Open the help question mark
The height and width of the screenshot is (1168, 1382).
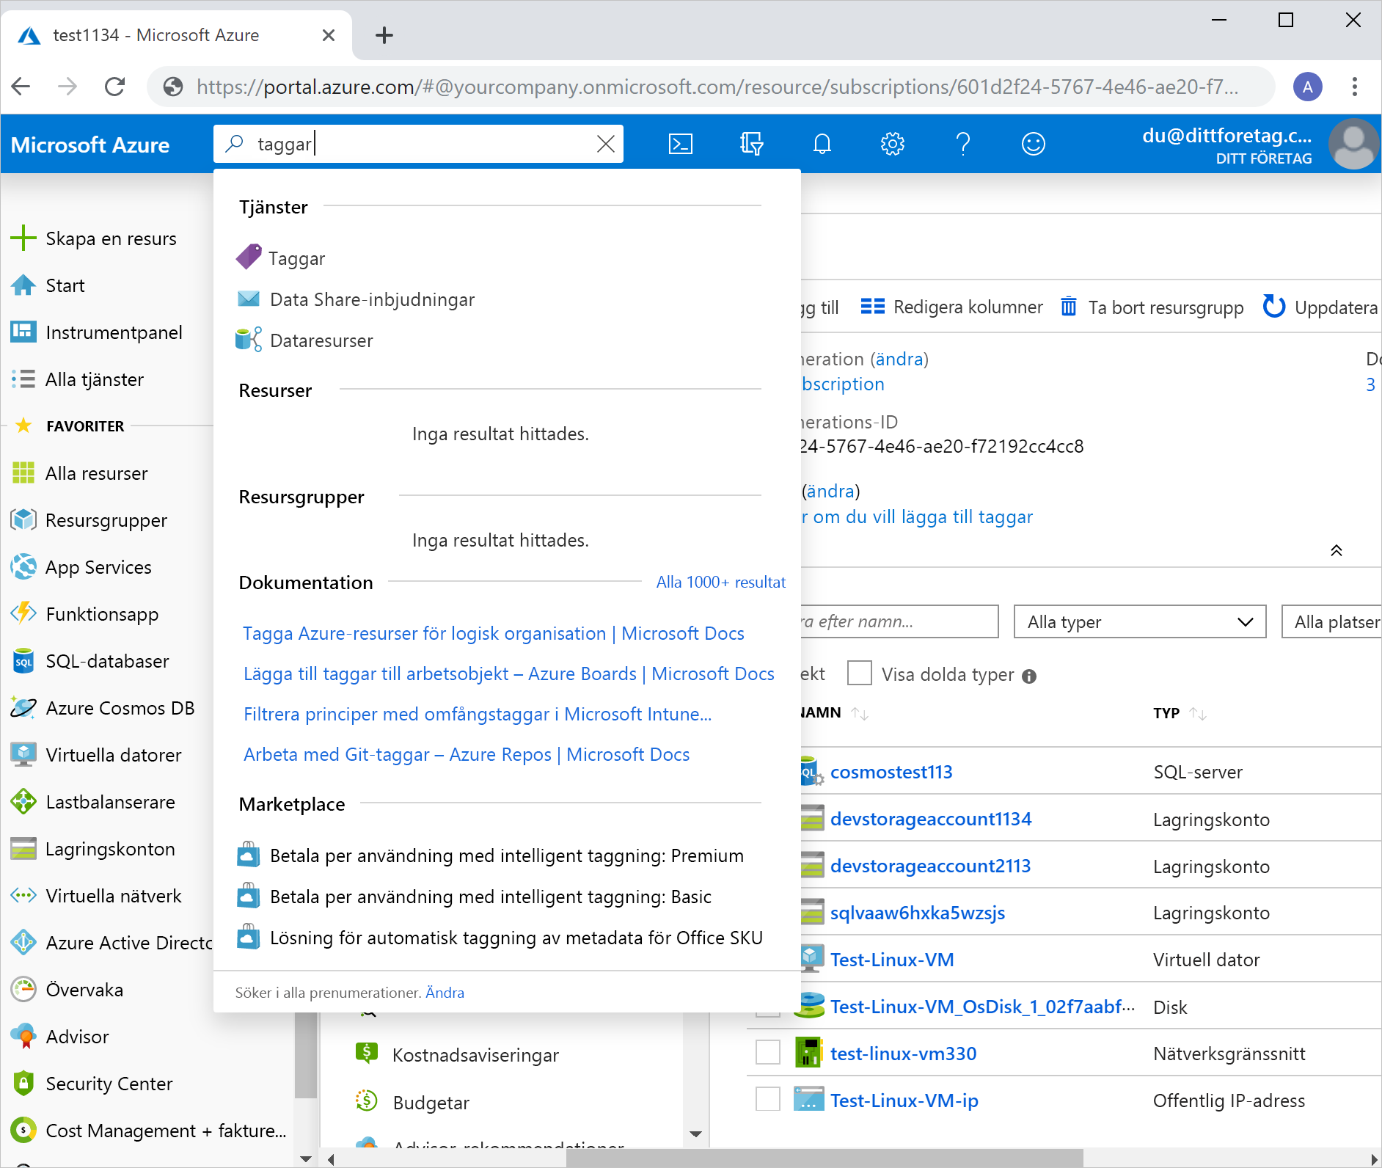963,144
